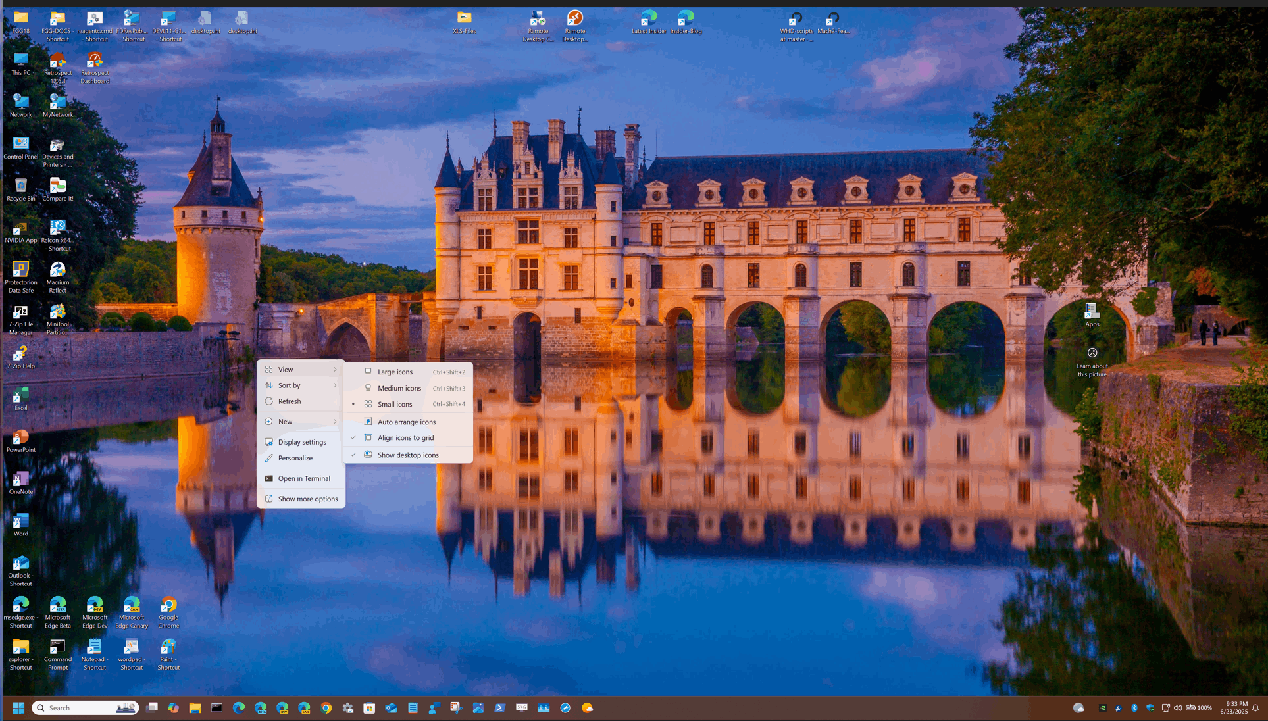Screen dimensions: 1268x721
Task: Toggle Show desktop icons
Action: point(408,455)
